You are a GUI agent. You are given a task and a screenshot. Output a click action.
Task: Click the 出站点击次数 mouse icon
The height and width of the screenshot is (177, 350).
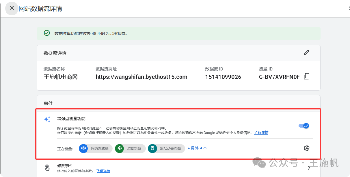[x=152, y=148]
